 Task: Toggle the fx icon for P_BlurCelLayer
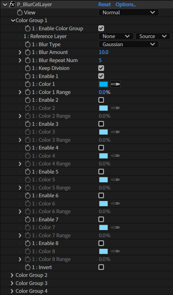[x=12, y=4]
